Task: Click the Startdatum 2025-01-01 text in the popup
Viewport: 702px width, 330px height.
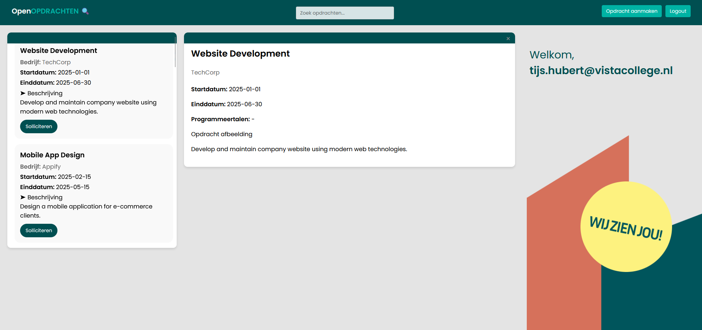Action: (x=226, y=89)
